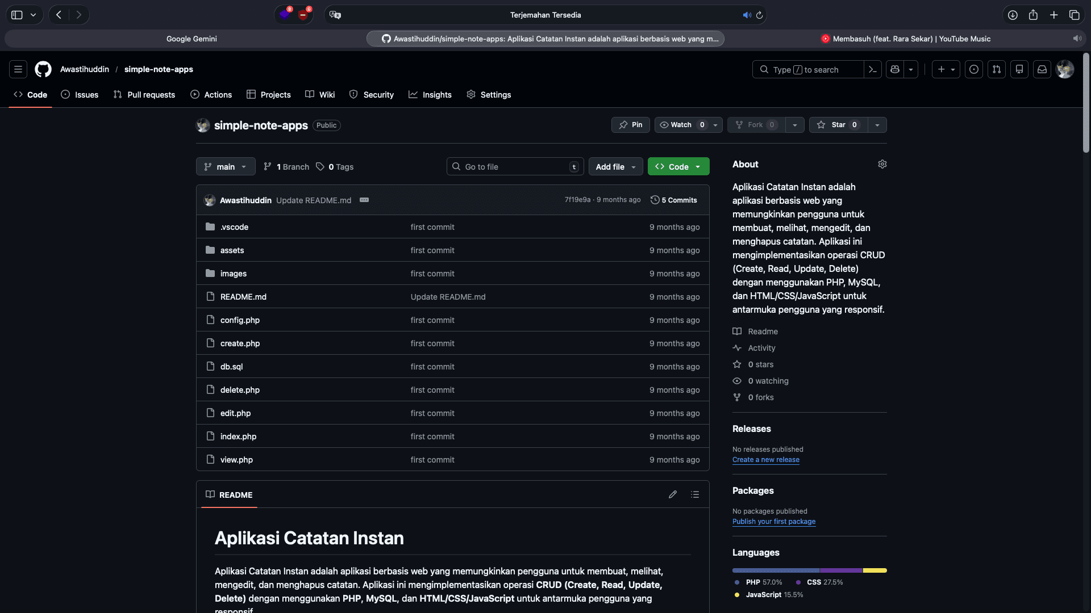Open the command palette icon
The width and height of the screenshot is (1091, 613).
[873, 69]
